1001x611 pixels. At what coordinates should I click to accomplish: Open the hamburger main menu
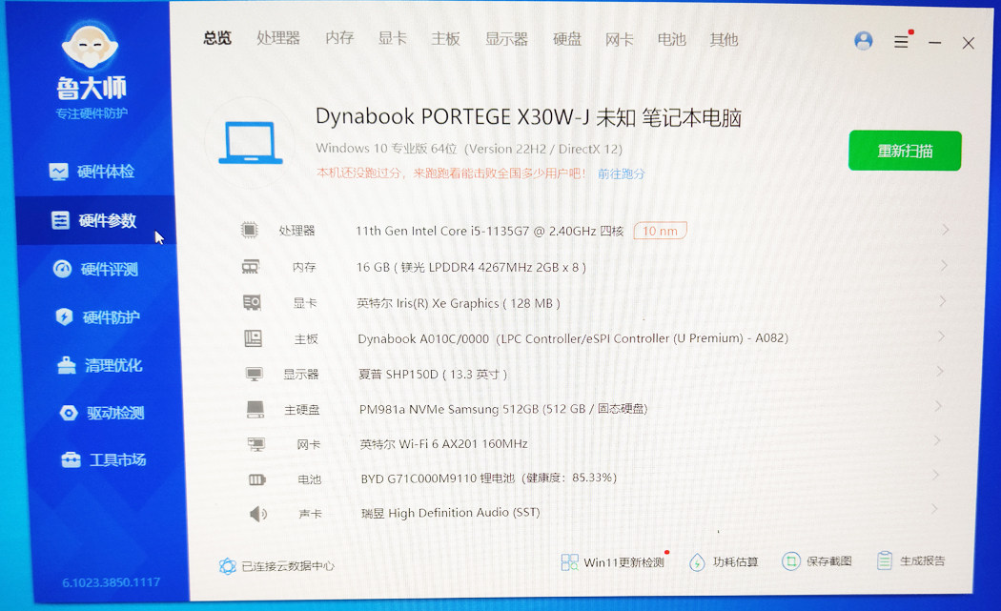click(x=902, y=42)
